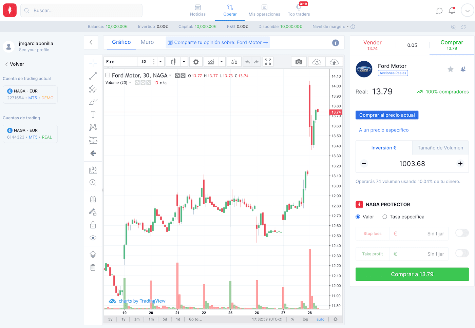Add Ford Motor to favorites star
This screenshot has width=475, height=328.
[x=451, y=69]
